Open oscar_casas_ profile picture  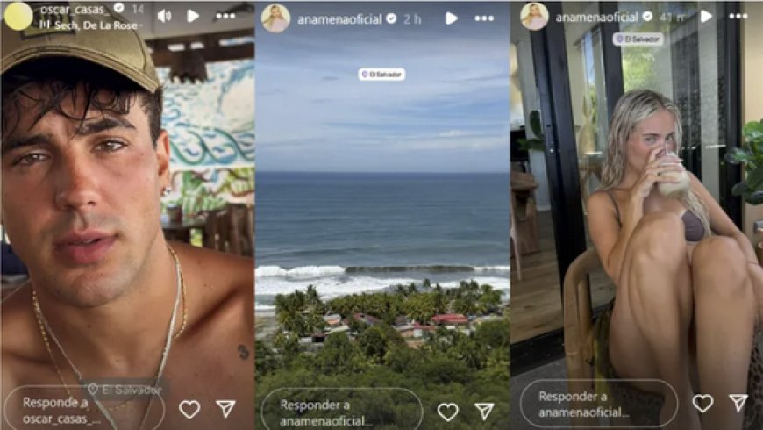pyautogui.click(x=18, y=16)
